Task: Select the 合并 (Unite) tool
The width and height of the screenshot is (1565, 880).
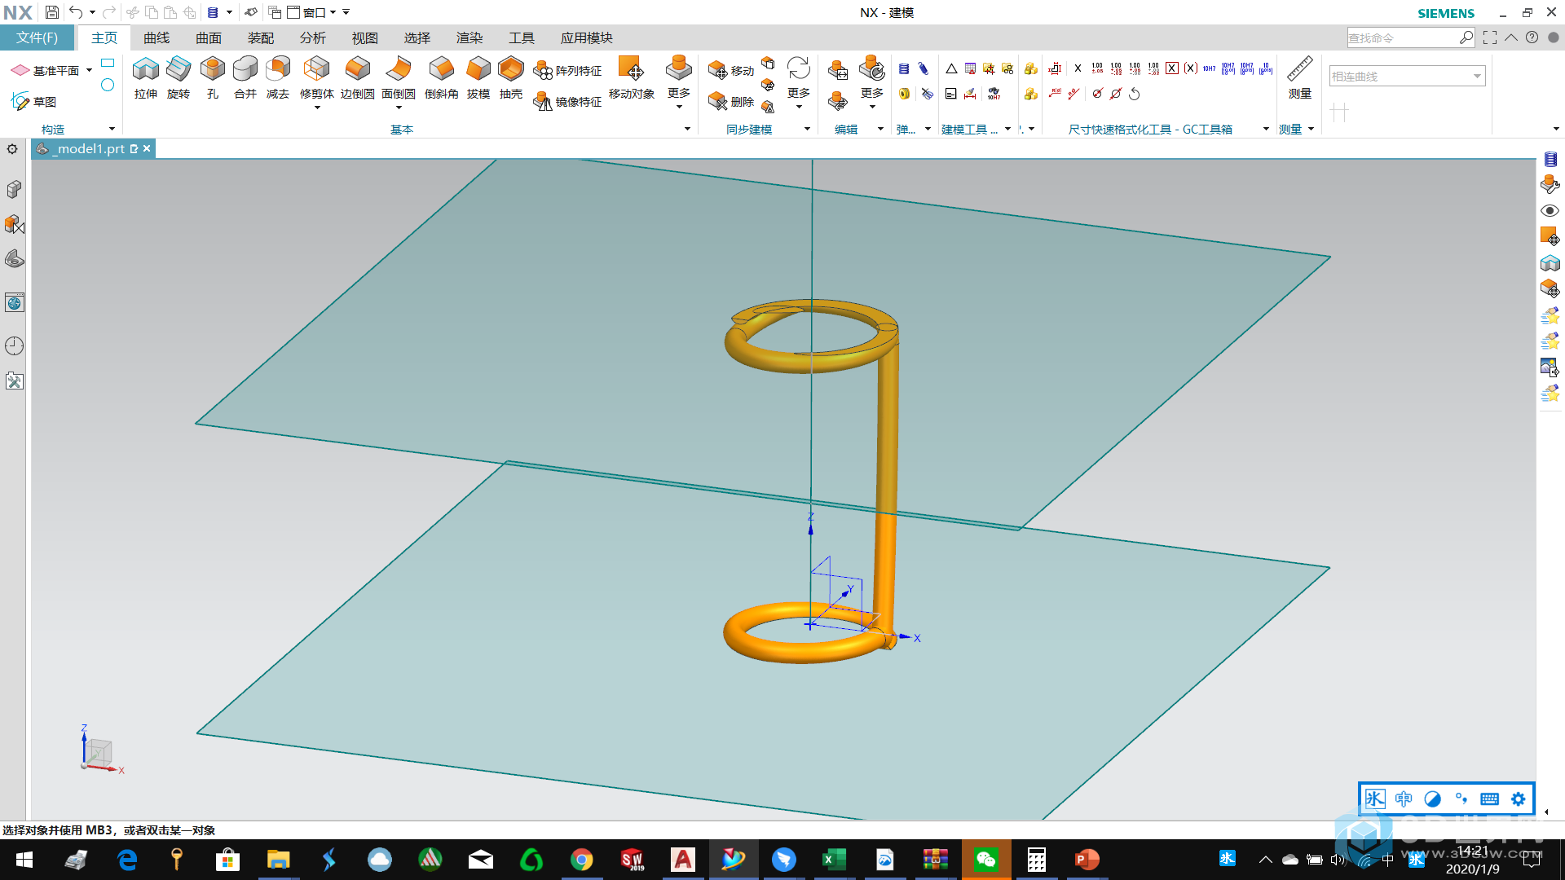Action: pyautogui.click(x=245, y=78)
